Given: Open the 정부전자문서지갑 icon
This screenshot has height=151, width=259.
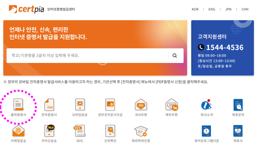Looking at the screenshot, I should point(110,105).
